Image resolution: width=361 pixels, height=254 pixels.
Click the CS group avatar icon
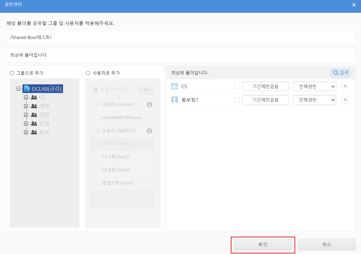pos(175,86)
